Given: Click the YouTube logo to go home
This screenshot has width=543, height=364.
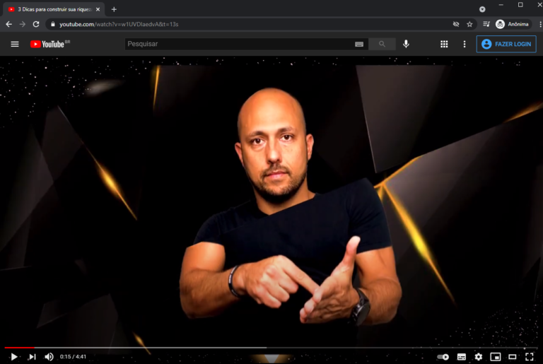Looking at the screenshot, I should coord(49,44).
